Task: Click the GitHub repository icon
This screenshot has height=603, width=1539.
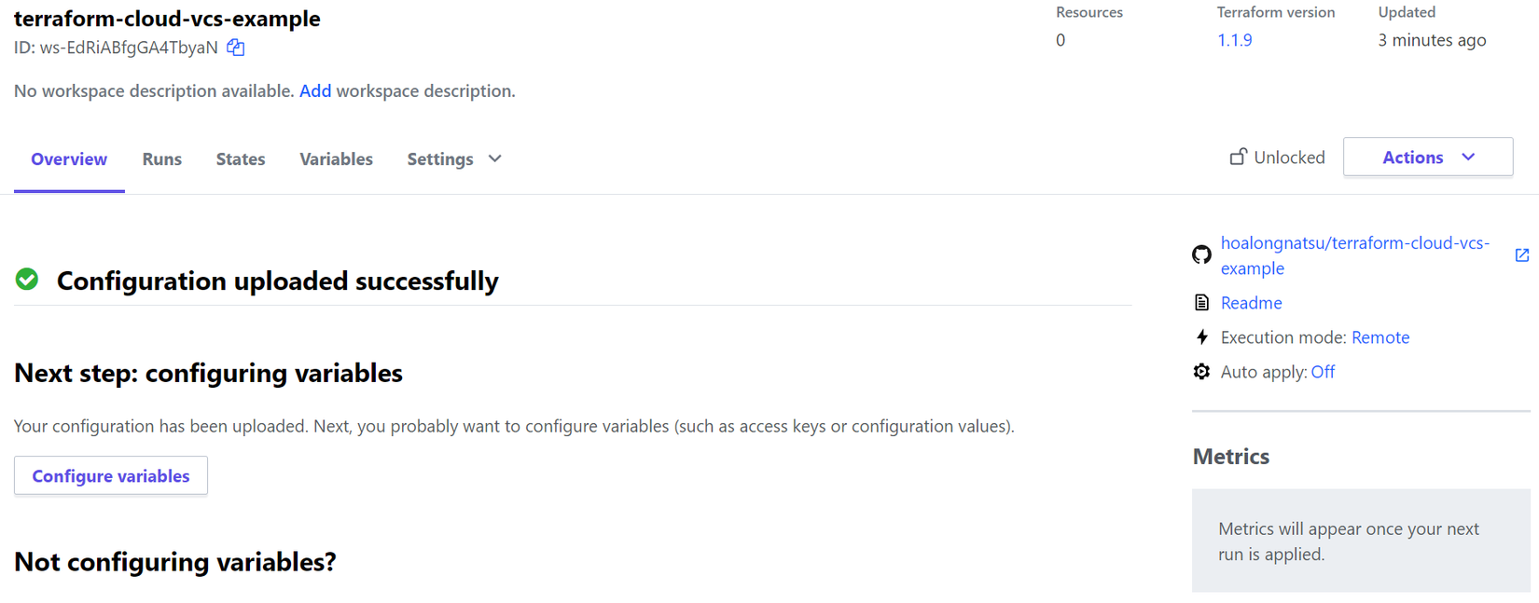Action: [1201, 254]
